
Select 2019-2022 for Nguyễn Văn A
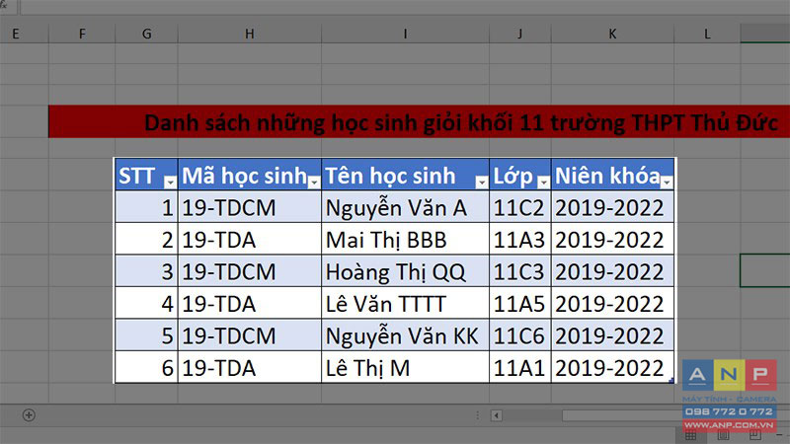tap(612, 207)
